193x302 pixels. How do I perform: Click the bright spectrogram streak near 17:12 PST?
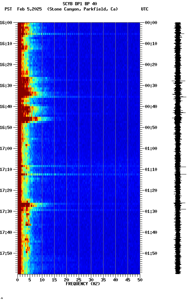coord(79,174)
